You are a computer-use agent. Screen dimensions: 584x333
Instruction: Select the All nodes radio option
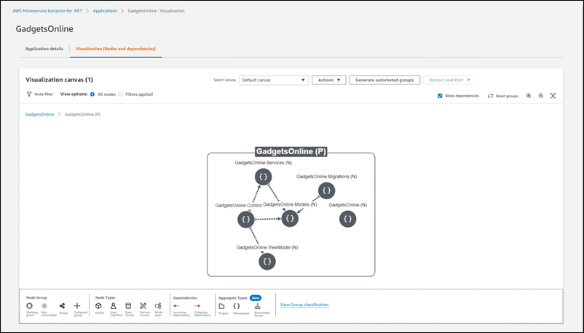pyautogui.click(x=92, y=94)
